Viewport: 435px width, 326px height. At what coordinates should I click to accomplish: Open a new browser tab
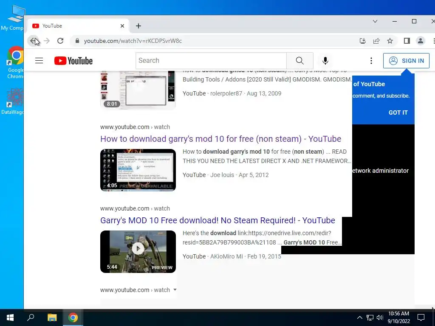[138, 26]
